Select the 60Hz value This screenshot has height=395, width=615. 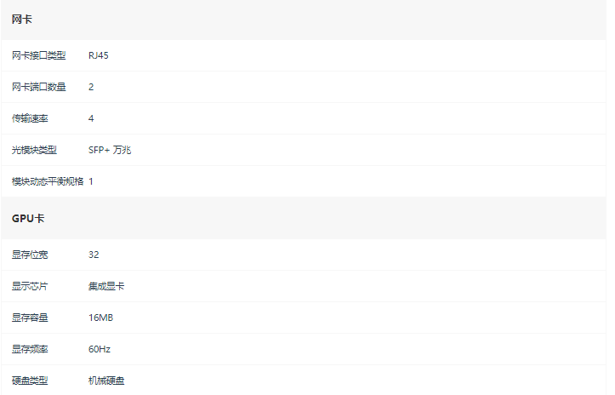(x=100, y=349)
